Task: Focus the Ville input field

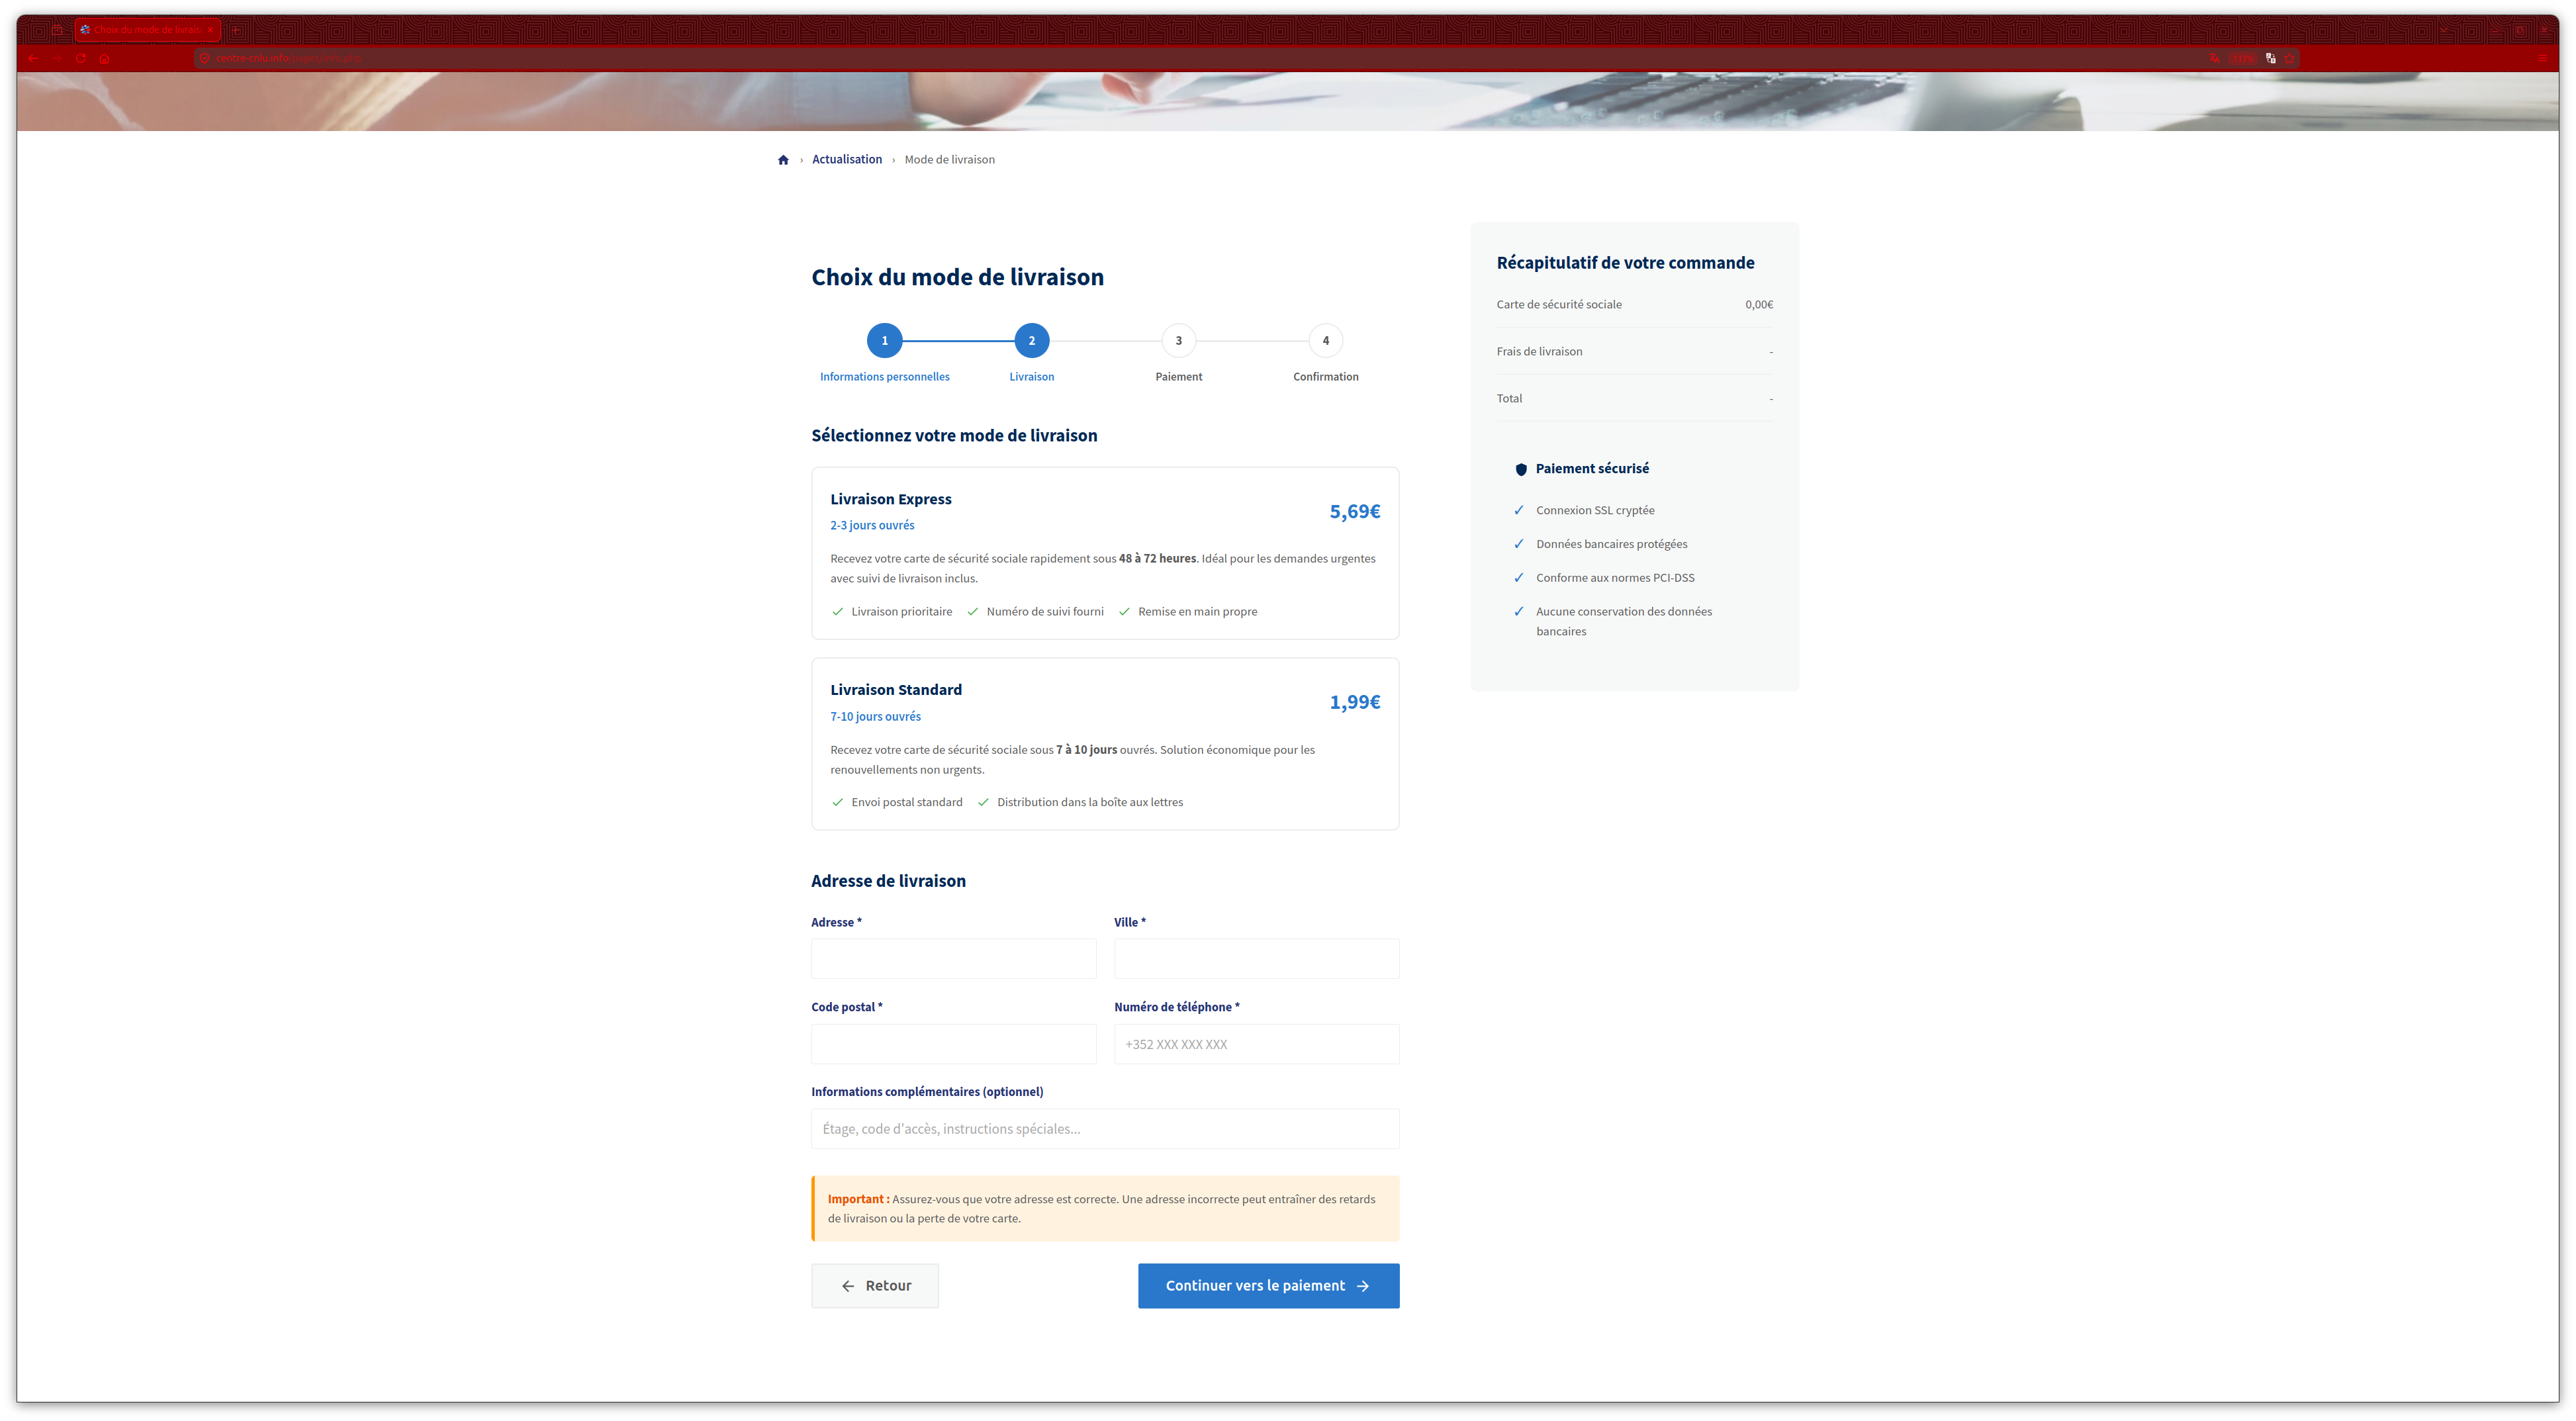Action: [x=1256, y=959]
